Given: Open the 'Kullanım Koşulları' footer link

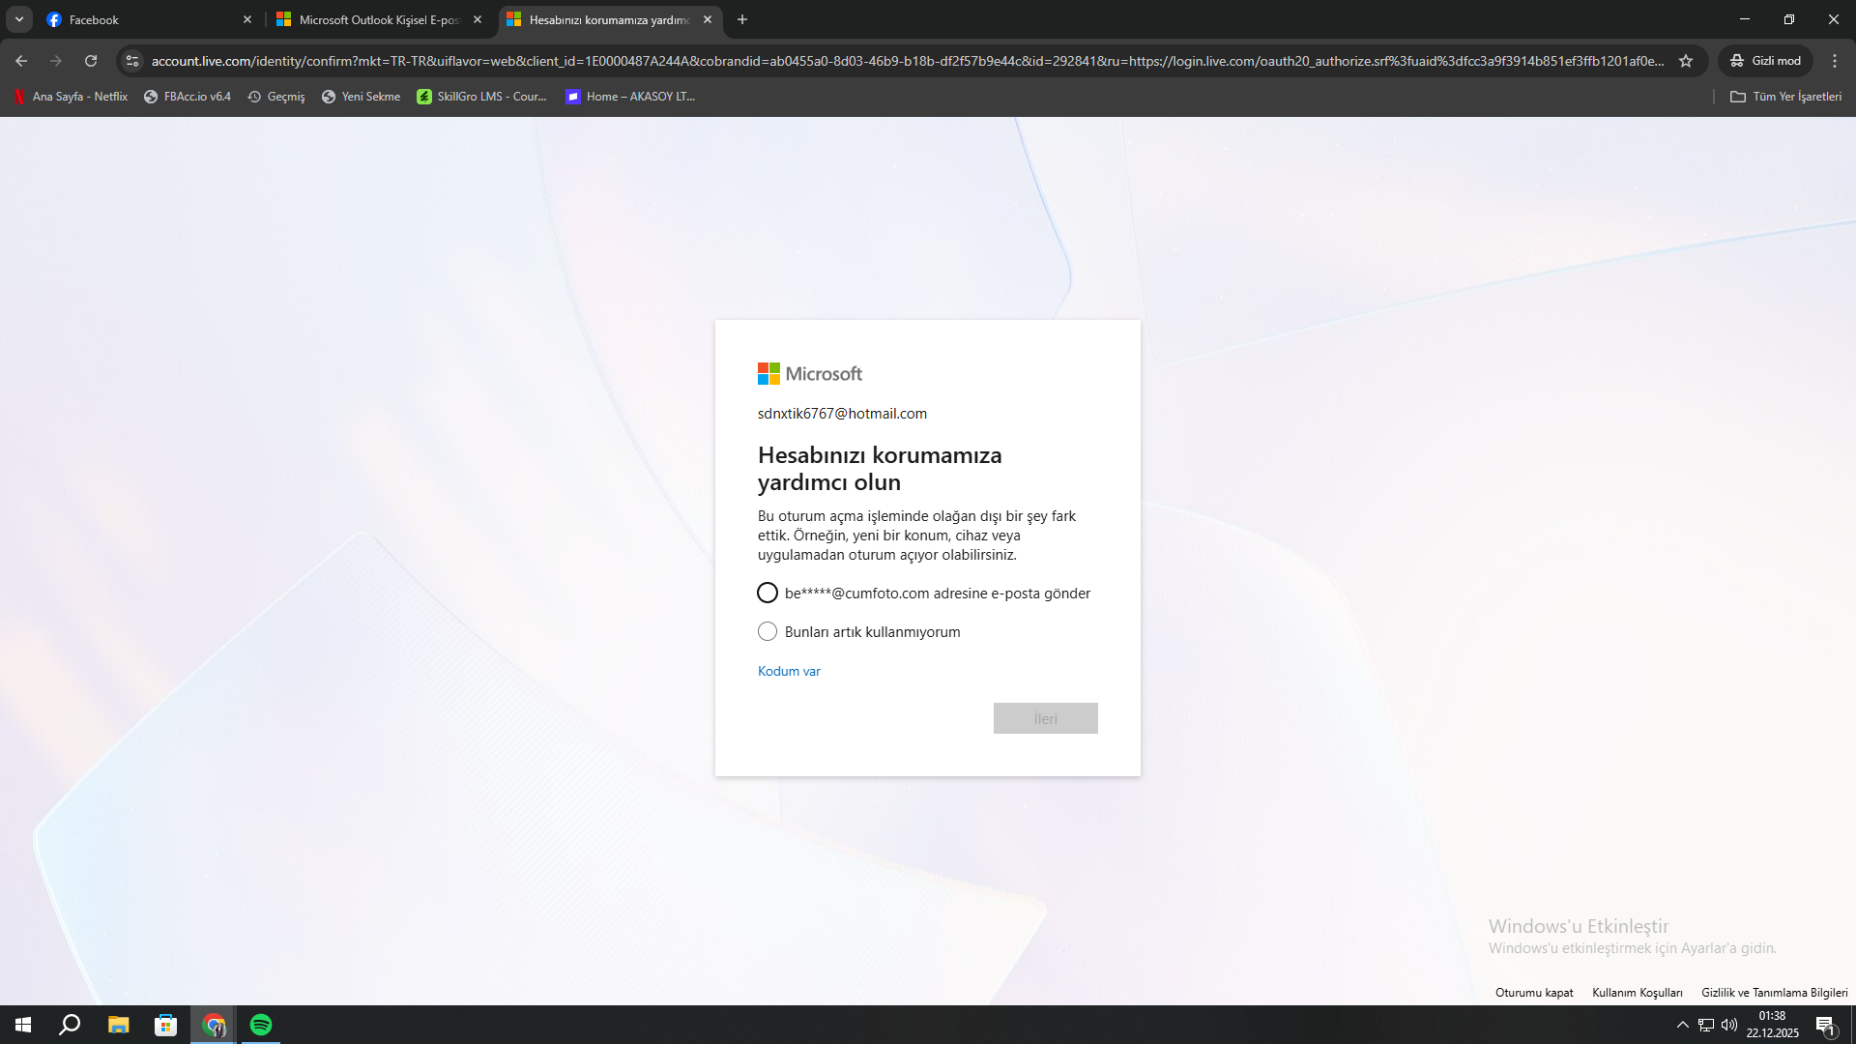Looking at the screenshot, I should (1638, 993).
